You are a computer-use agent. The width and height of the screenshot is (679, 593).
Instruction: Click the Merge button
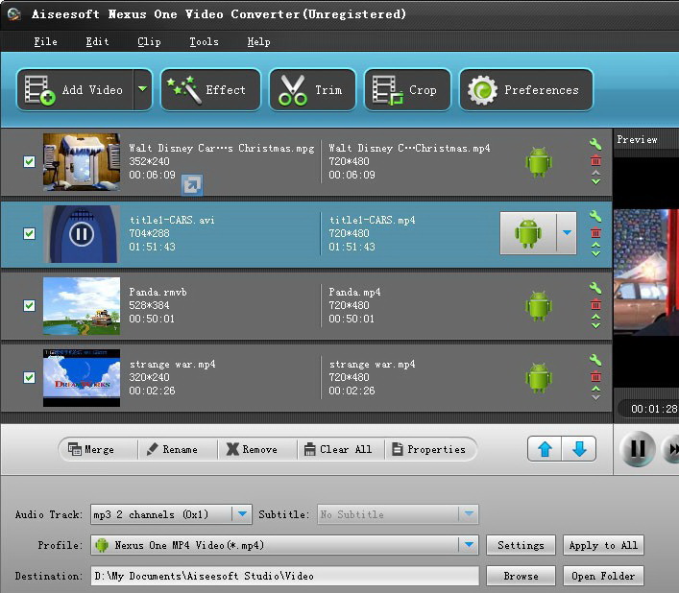(98, 449)
